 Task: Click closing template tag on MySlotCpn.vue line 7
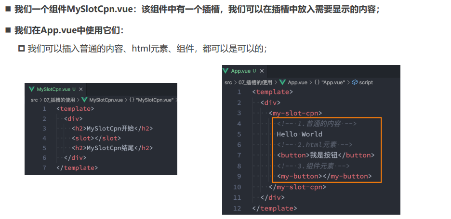(x=77, y=167)
